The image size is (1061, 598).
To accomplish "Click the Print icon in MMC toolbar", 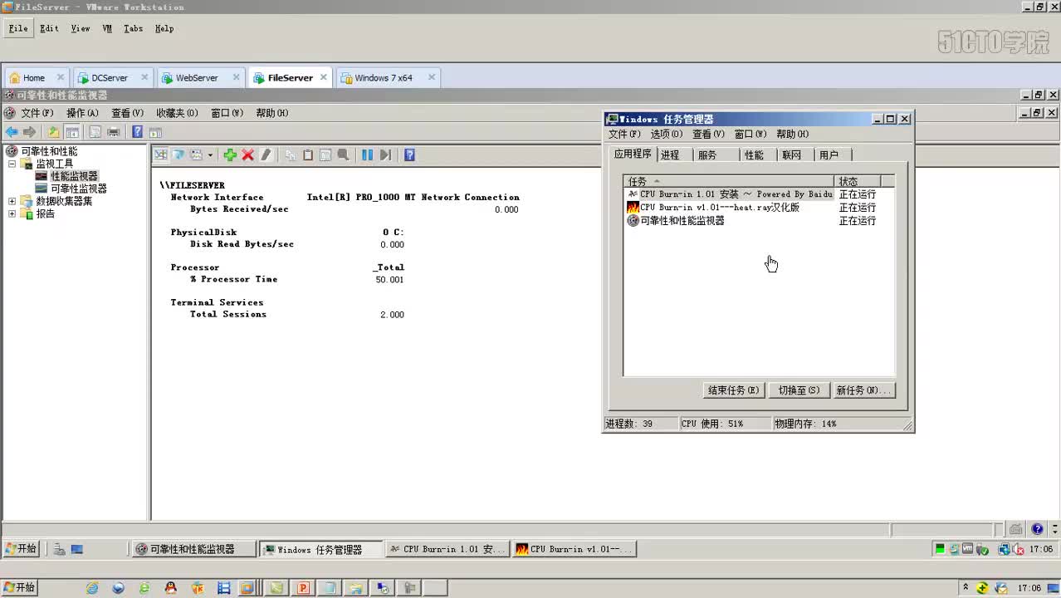I will coord(114,132).
